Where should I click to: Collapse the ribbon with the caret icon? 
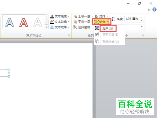149,10
